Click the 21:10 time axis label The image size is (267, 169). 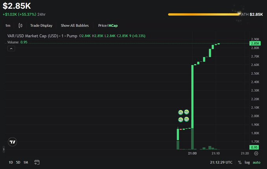tap(215, 153)
